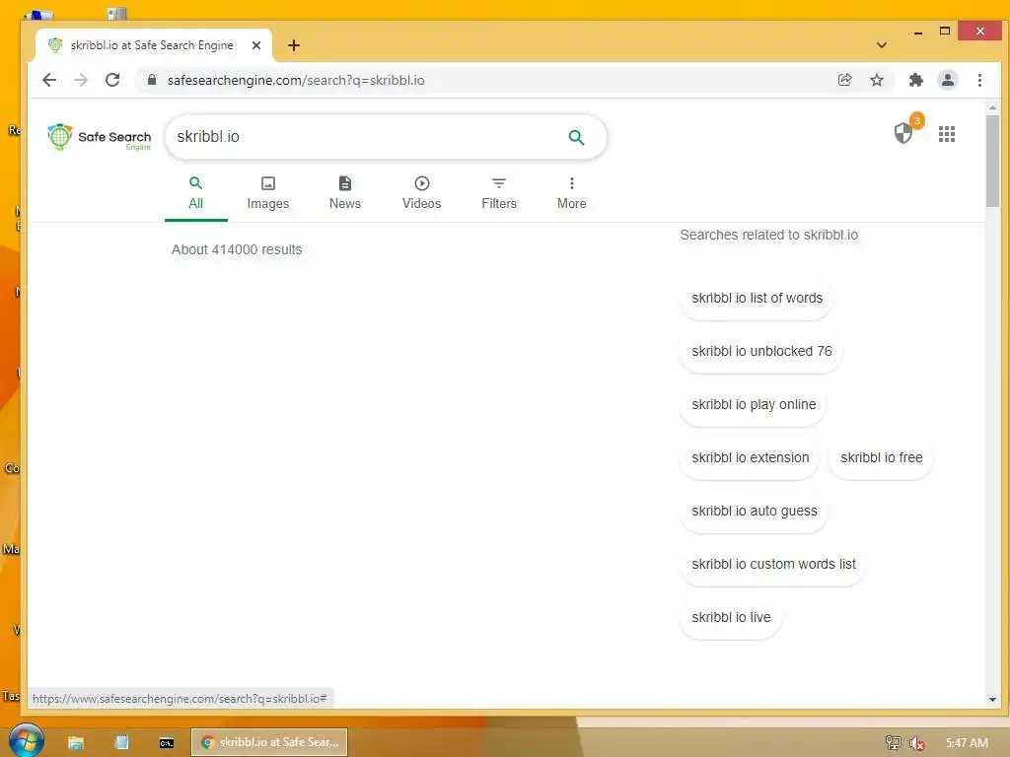Click in the skribbl.io search box

pyautogui.click(x=367, y=136)
